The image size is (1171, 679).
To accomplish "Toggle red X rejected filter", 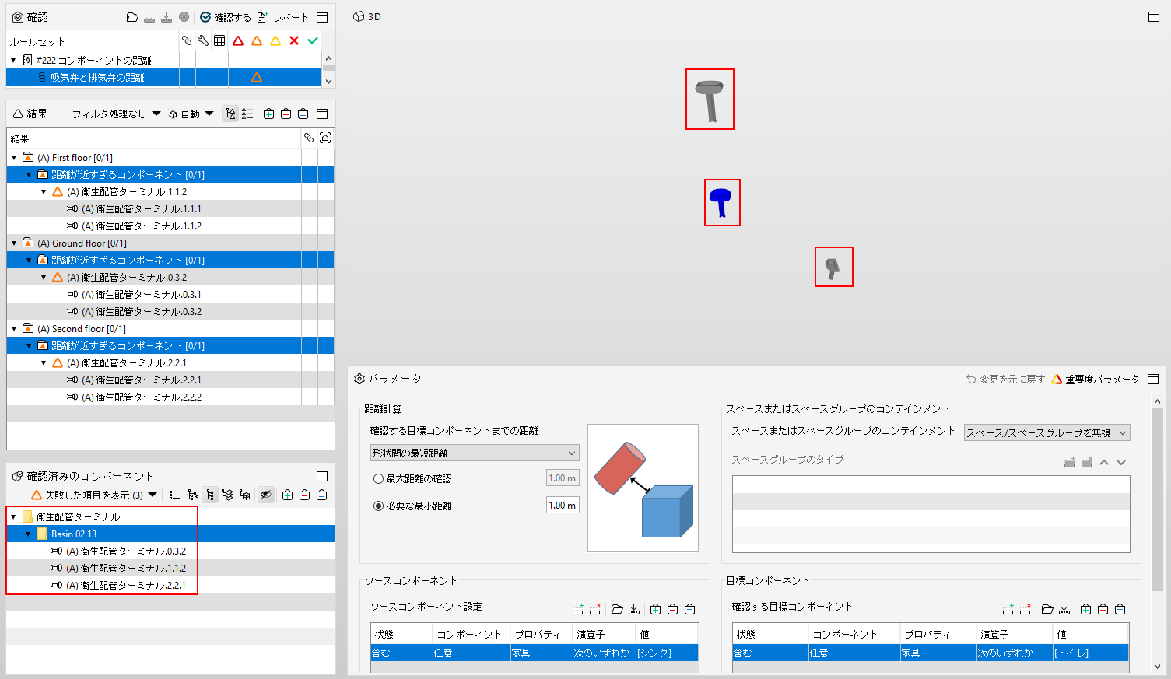I will tap(294, 40).
